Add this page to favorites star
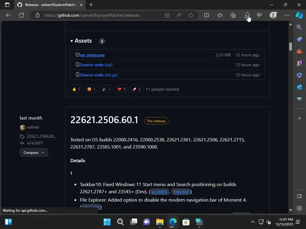The image size is (306, 229). pyautogui.click(x=191, y=15)
